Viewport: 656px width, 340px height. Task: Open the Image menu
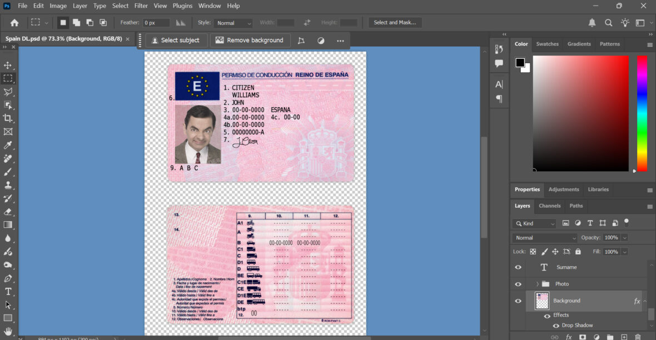(58, 6)
